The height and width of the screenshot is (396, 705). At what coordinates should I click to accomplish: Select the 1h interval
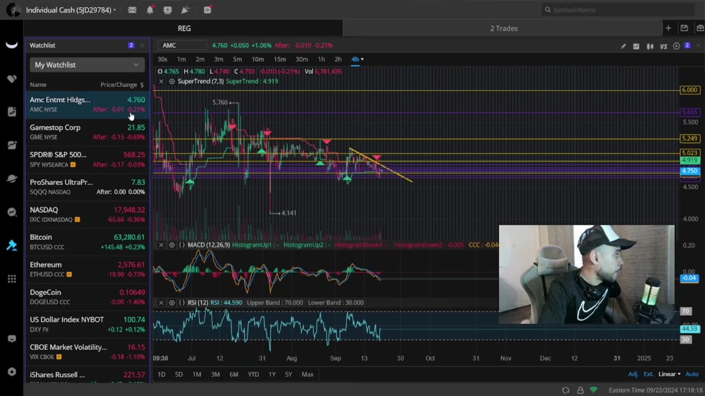click(321, 59)
